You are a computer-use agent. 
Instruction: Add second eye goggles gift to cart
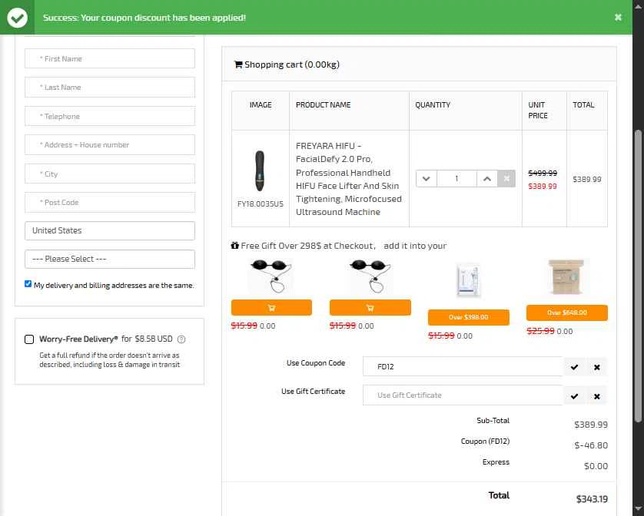(x=370, y=307)
